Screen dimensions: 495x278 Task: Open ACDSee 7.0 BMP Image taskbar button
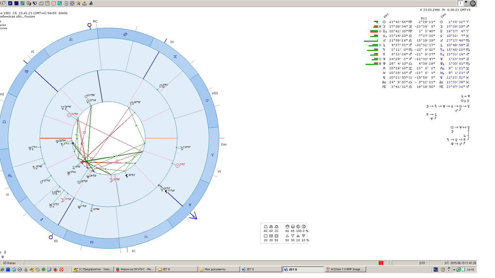[x=345, y=269]
